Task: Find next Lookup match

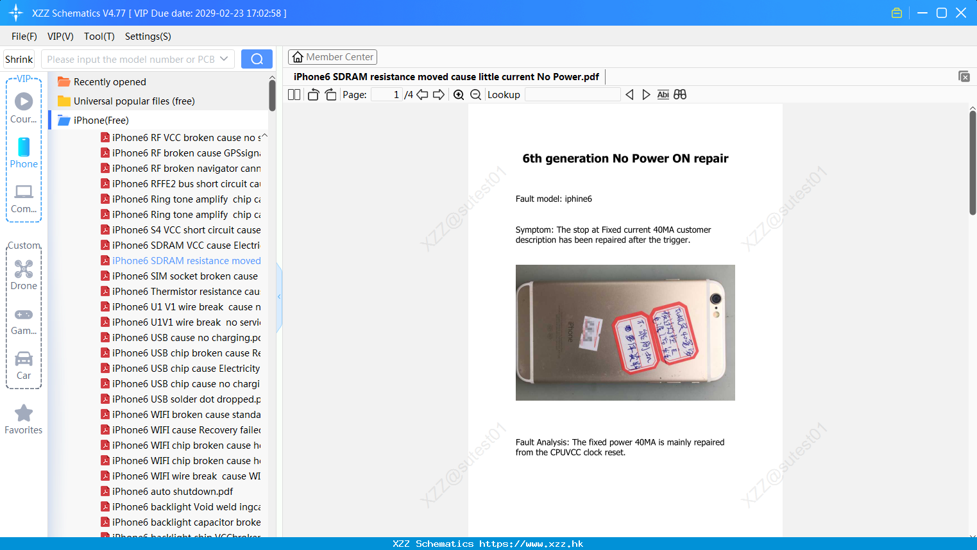Action: 646,95
